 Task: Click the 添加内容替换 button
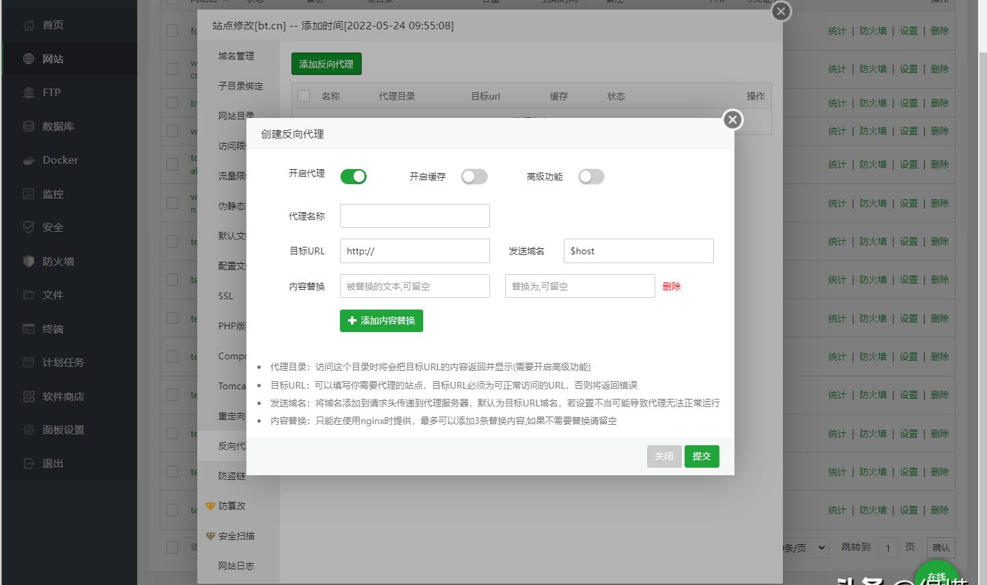(382, 320)
